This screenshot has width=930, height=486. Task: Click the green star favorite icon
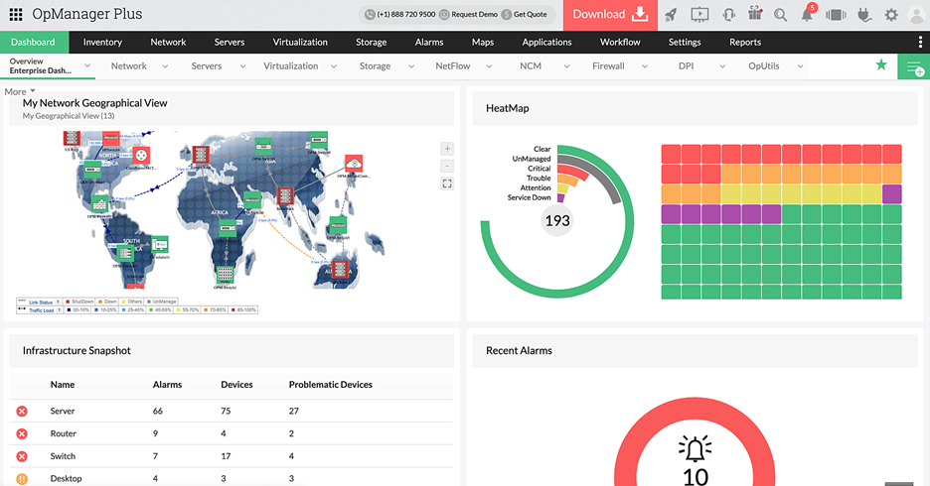(x=880, y=65)
